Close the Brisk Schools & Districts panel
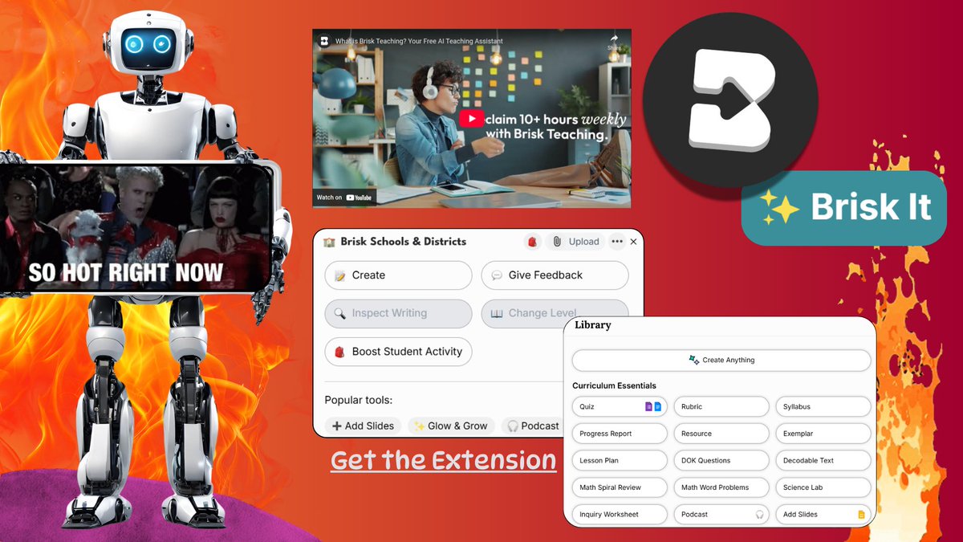 (x=633, y=242)
